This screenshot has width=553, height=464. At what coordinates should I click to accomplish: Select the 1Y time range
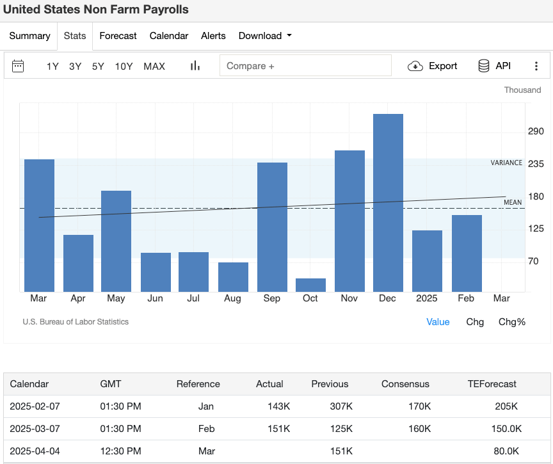[52, 66]
